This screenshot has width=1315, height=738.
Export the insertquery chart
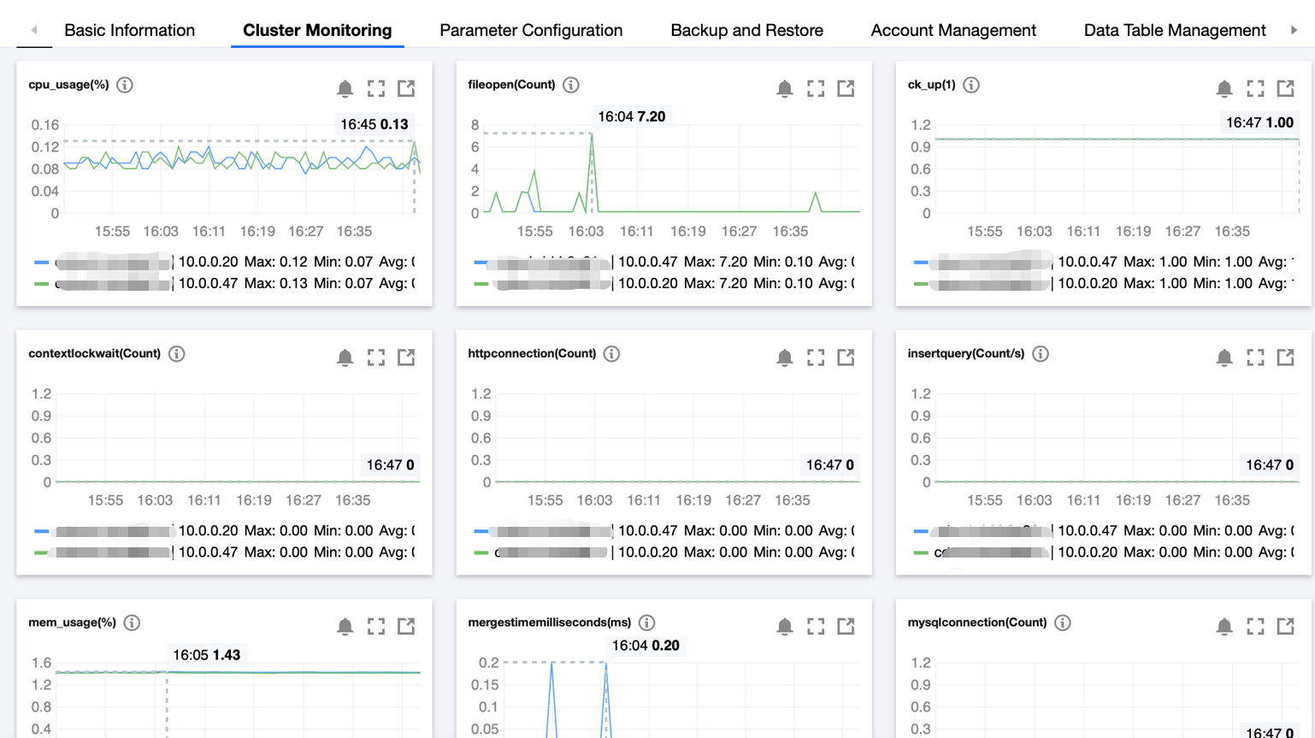click(x=1285, y=357)
